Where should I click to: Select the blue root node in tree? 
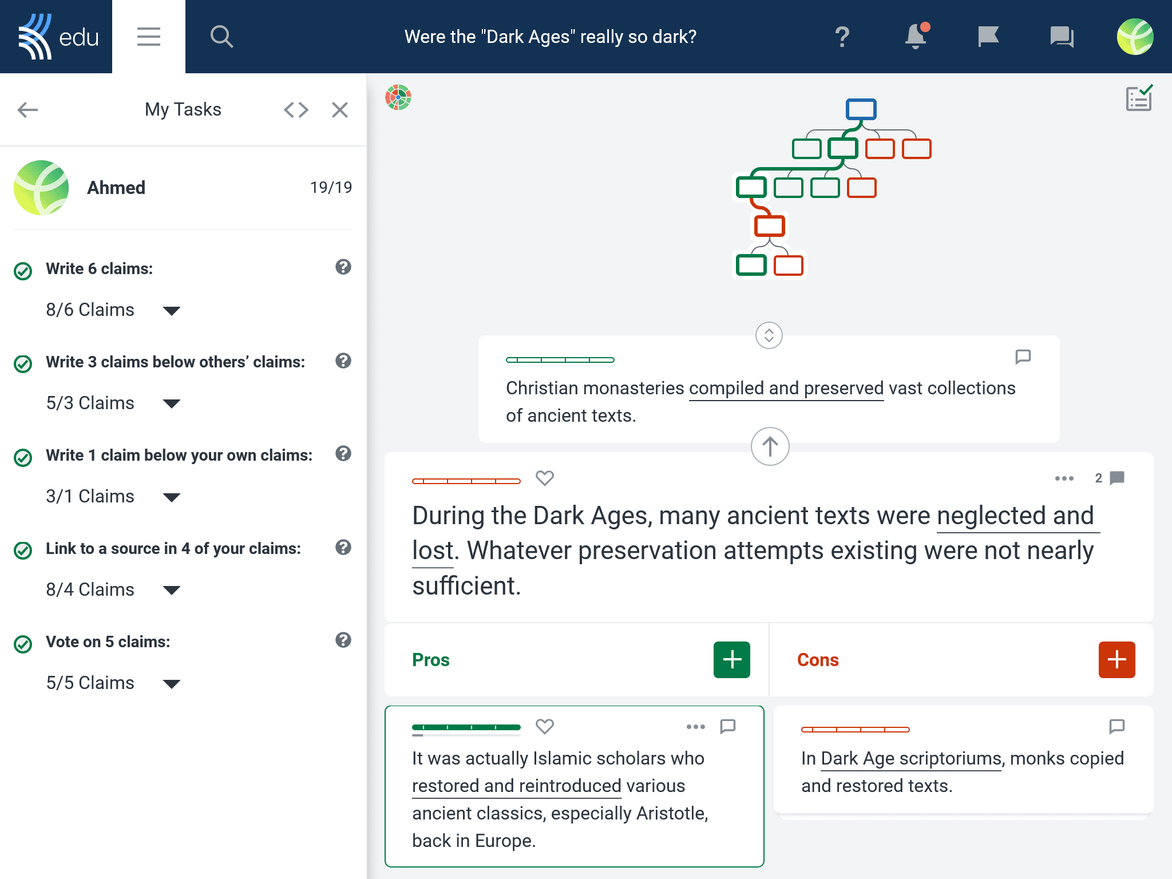[x=861, y=109]
